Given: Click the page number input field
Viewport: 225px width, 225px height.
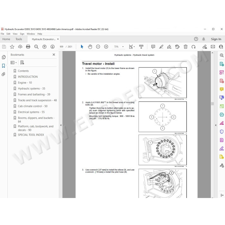Looking at the screenshot, I should pos(61,47).
